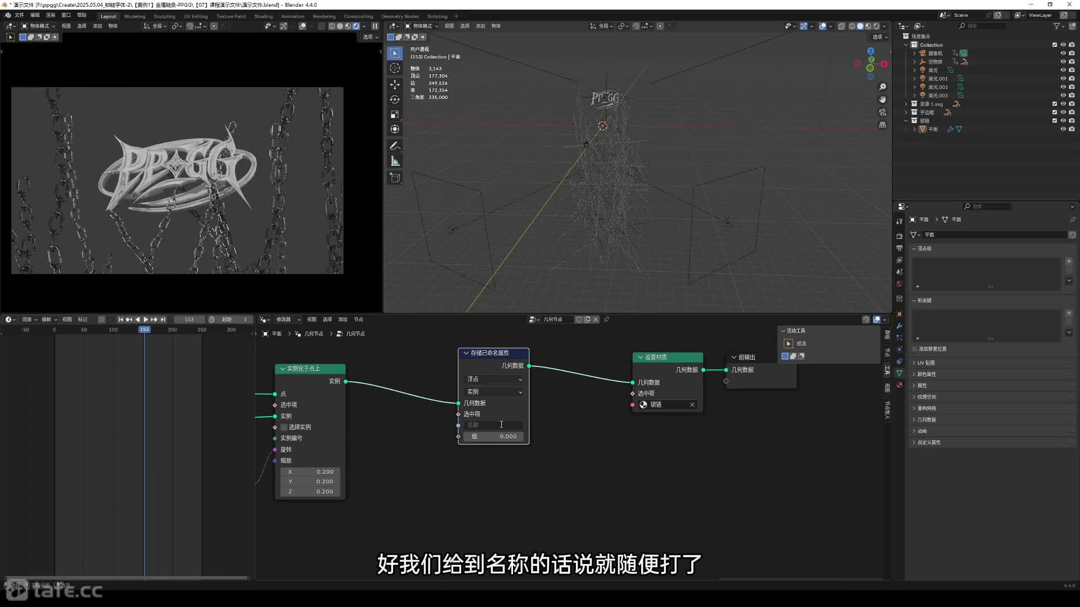Open the Render properties tab
The image size is (1080, 607).
pos(899,236)
